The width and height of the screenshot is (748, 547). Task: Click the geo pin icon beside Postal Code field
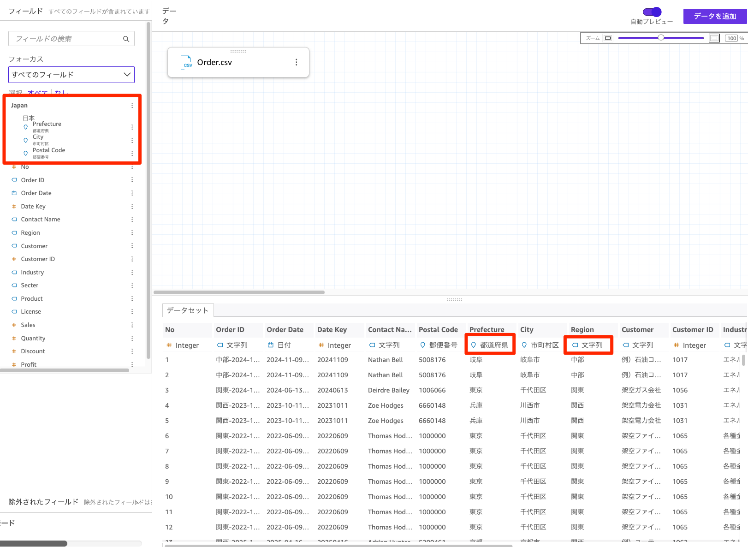25,153
